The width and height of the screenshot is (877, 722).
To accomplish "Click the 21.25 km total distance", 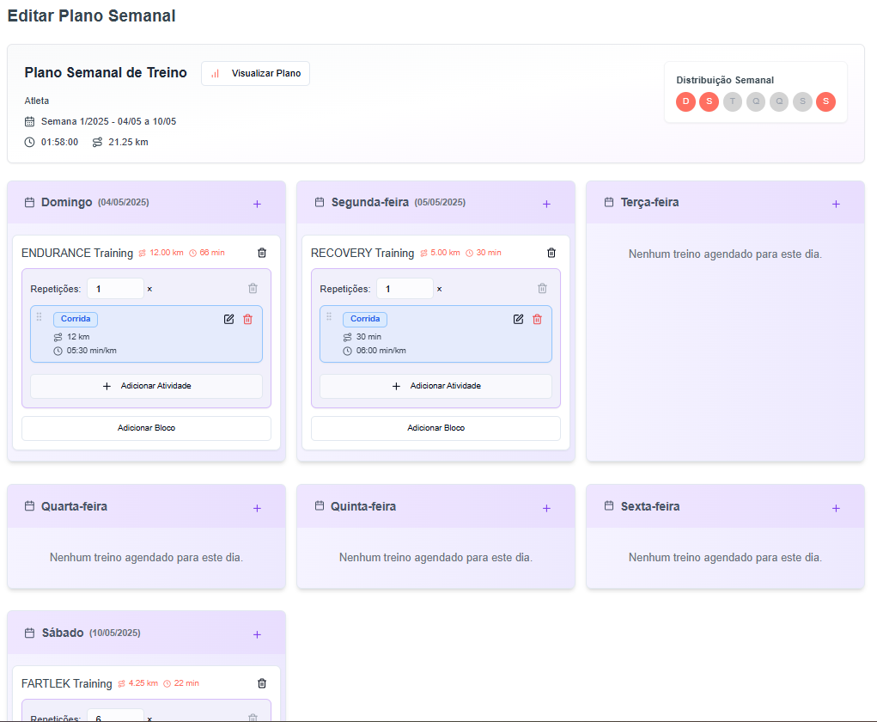I will tap(128, 142).
